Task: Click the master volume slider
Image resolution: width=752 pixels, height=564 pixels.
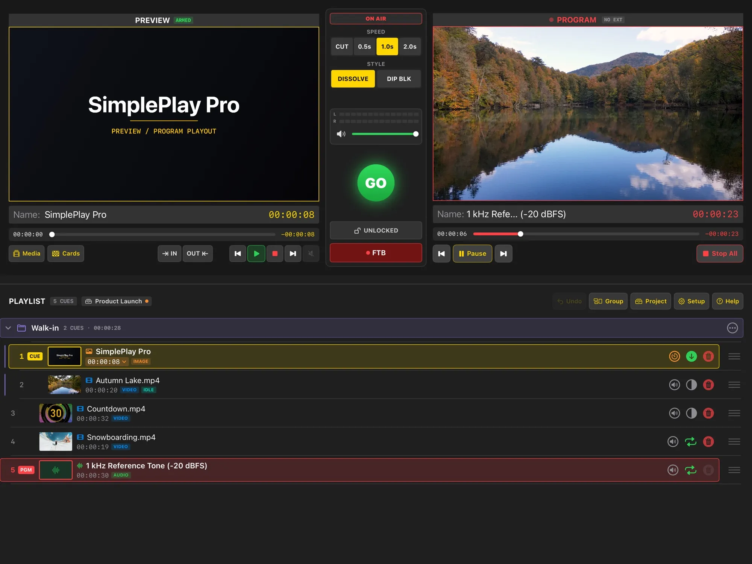Action: [x=385, y=134]
